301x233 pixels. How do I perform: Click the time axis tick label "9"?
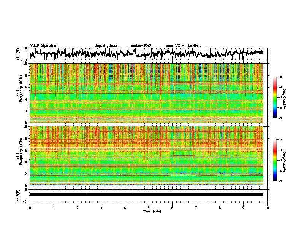(x=243, y=208)
